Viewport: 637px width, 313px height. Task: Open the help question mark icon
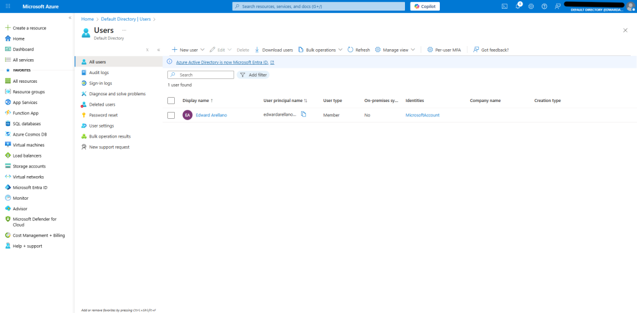tap(544, 6)
